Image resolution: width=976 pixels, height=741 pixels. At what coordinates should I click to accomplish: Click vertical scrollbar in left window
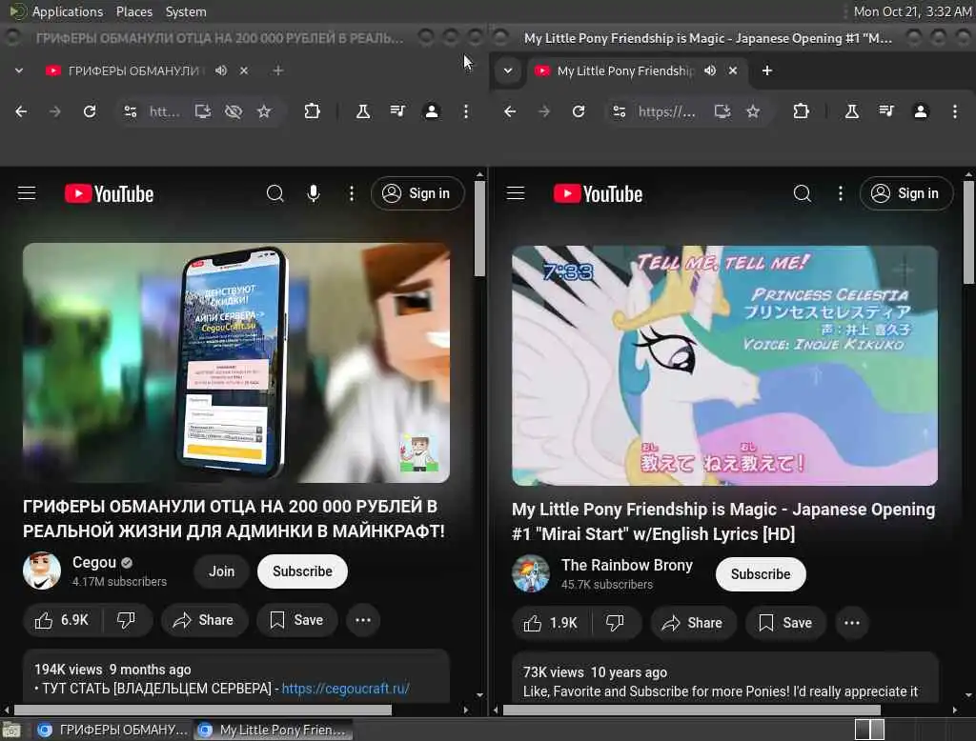click(x=479, y=229)
